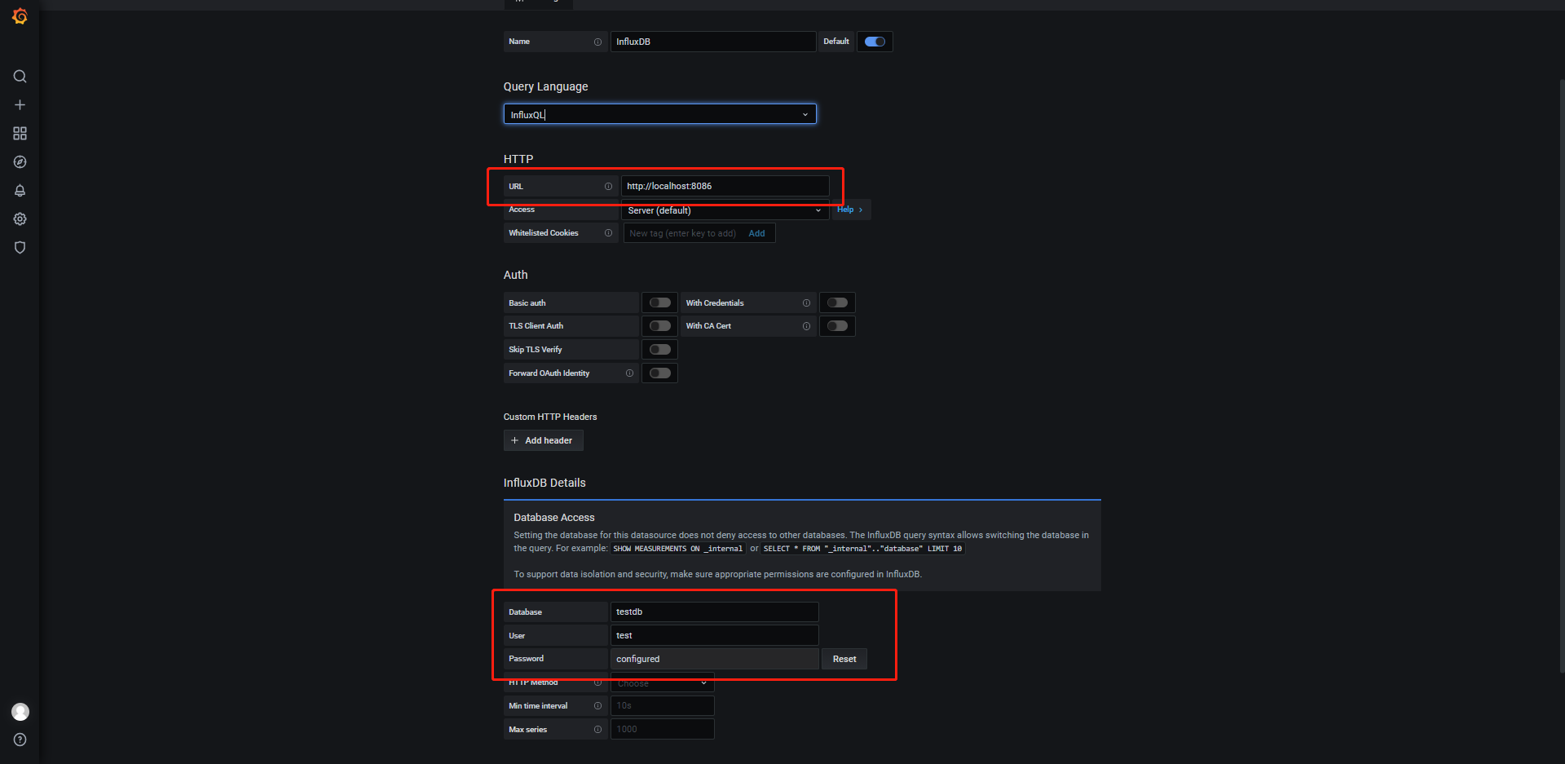Image resolution: width=1565 pixels, height=764 pixels.
Task: Show info tooltip for With CA Cert
Action: click(x=806, y=326)
